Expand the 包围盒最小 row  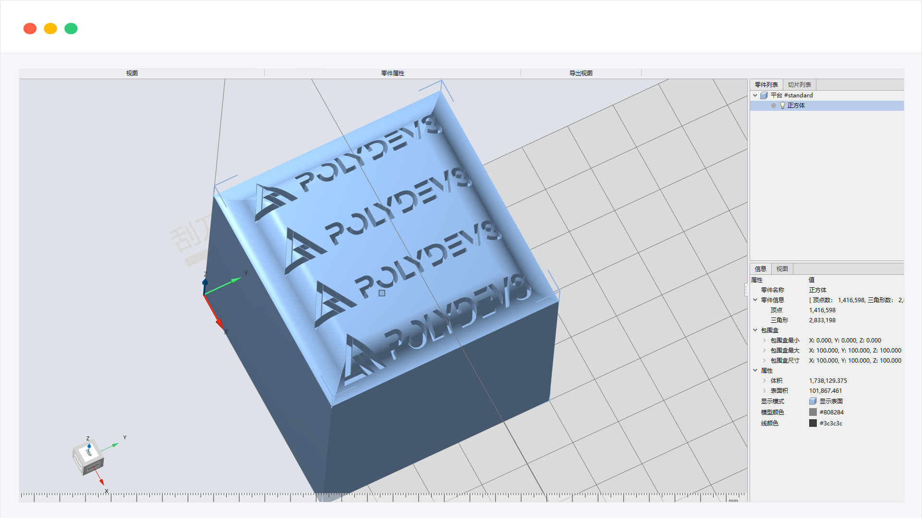(764, 341)
